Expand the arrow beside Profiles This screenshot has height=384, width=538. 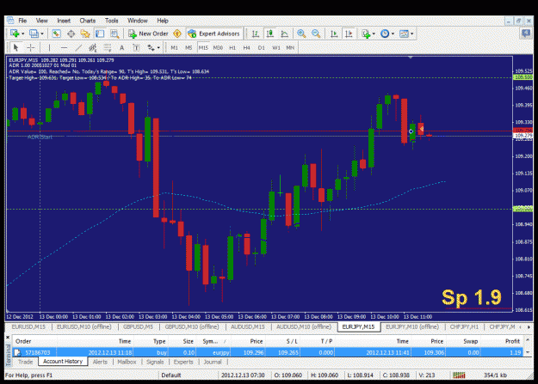tap(42, 34)
